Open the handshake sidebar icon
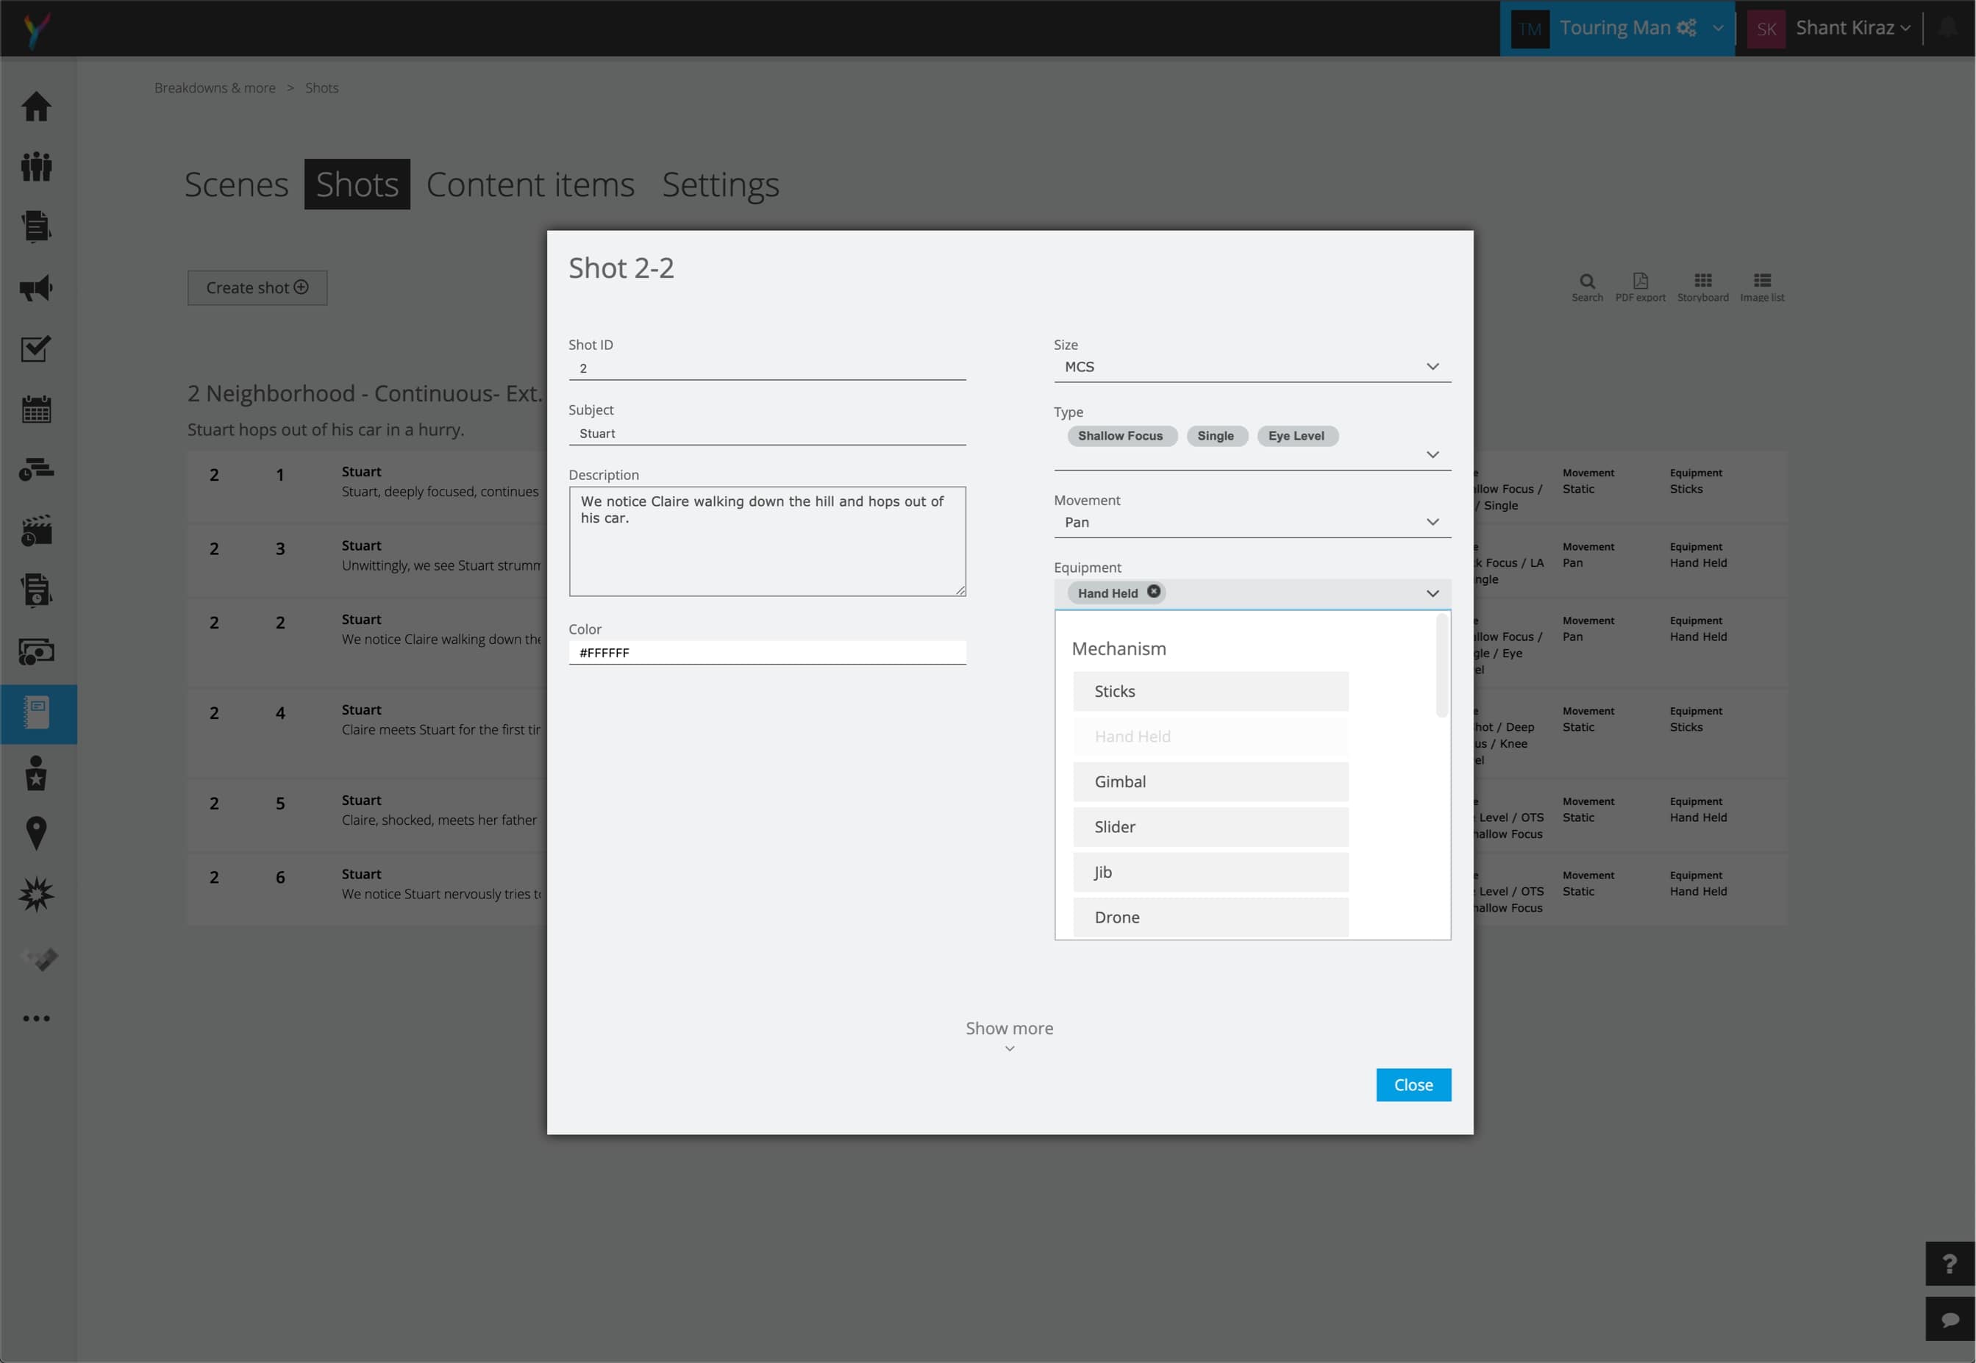Viewport: 1976px width, 1363px height. [38, 958]
